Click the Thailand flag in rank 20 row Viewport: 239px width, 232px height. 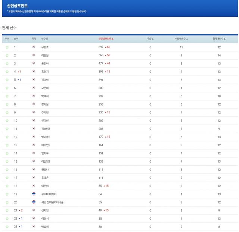pos(34,202)
